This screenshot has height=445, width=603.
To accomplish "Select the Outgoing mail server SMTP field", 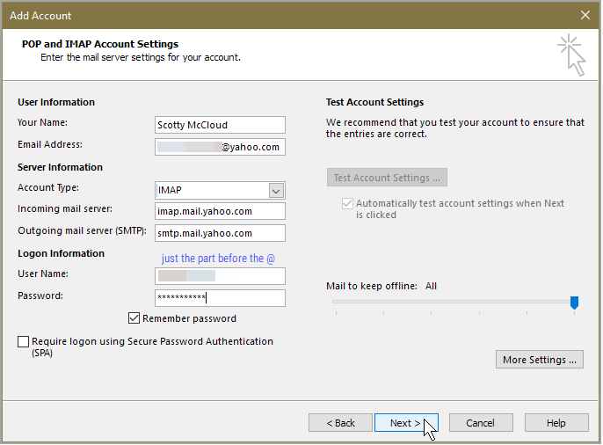I will 220,233.
